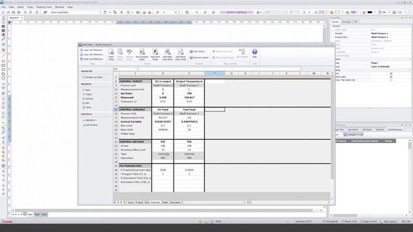Select the Coal Feed cell
The image size is (413, 232).
point(189,110)
